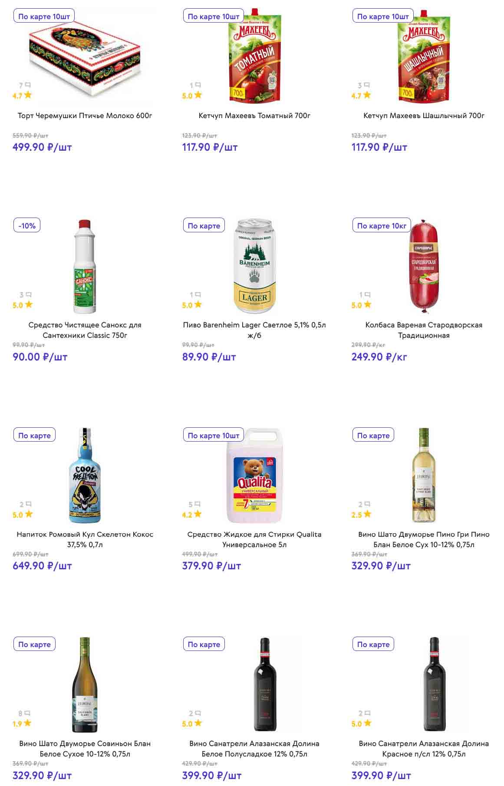Open Кетчуп Махеевъ Томатный 700г title link
Screen dimensions: 504x786
pos(254,116)
